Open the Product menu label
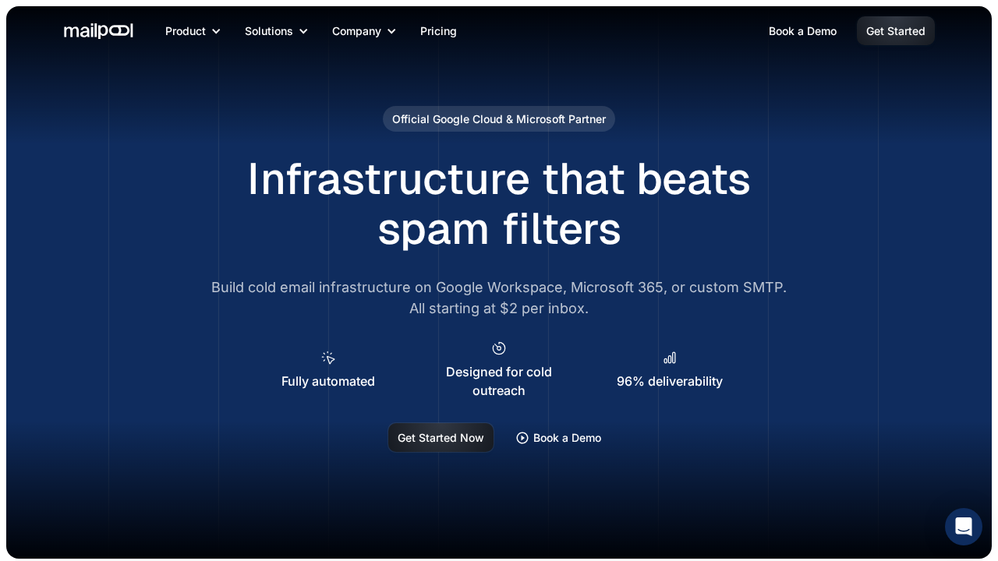Image resolution: width=998 pixels, height=561 pixels. pyautogui.click(x=186, y=31)
